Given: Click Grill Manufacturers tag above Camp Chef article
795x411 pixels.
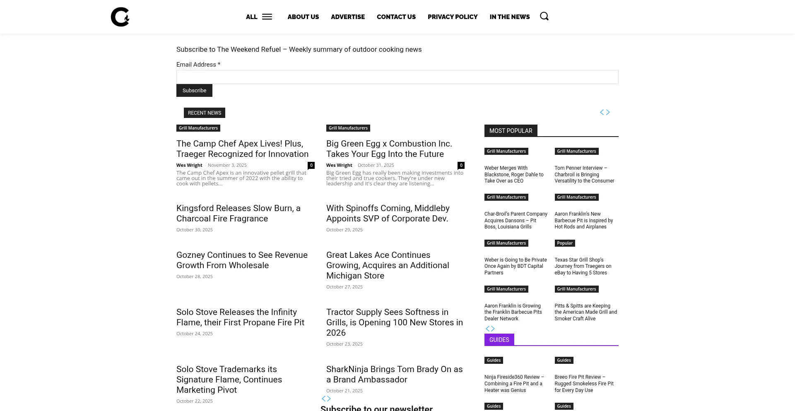Looking at the screenshot, I should (198, 128).
